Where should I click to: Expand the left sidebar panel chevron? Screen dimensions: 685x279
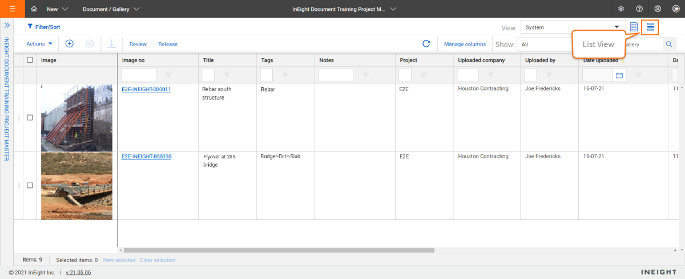pos(7,26)
